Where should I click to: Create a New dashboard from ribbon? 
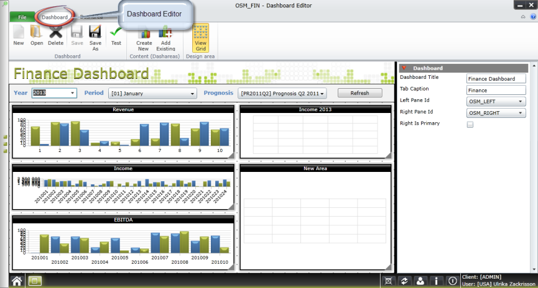[x=19, y=35]
